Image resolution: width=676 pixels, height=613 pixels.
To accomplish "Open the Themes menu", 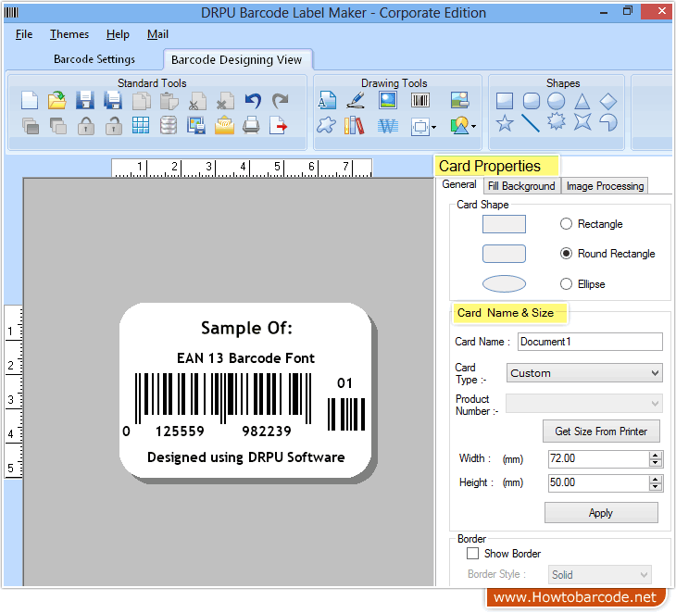I will 69,34.
